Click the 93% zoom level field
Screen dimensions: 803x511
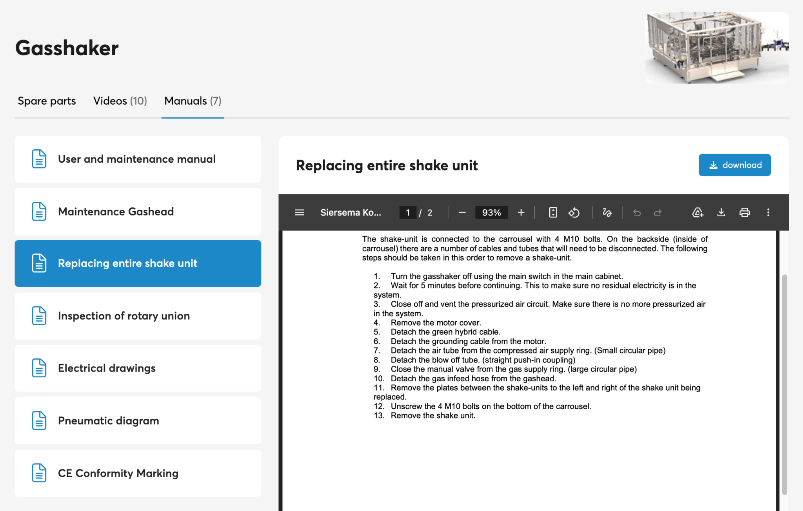491,212
